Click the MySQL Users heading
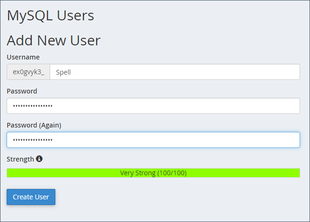The image size is (310, 222). (51, 16)
